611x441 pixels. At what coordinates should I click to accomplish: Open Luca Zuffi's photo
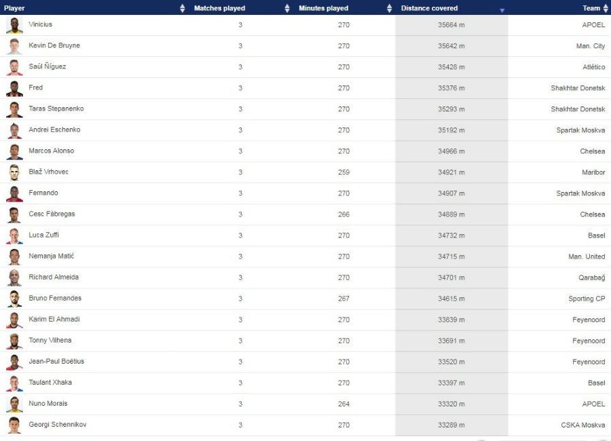click(x=14, y=235)
